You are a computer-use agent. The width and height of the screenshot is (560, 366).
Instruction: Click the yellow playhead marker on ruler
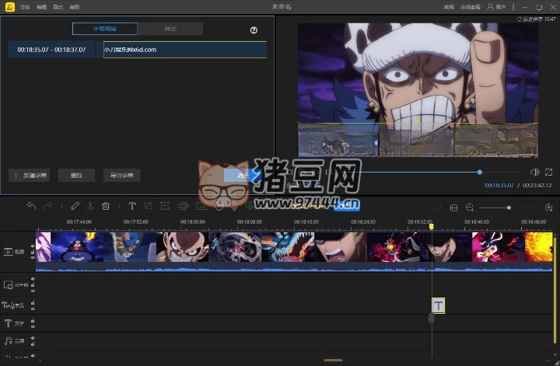(x=432, y=227)
